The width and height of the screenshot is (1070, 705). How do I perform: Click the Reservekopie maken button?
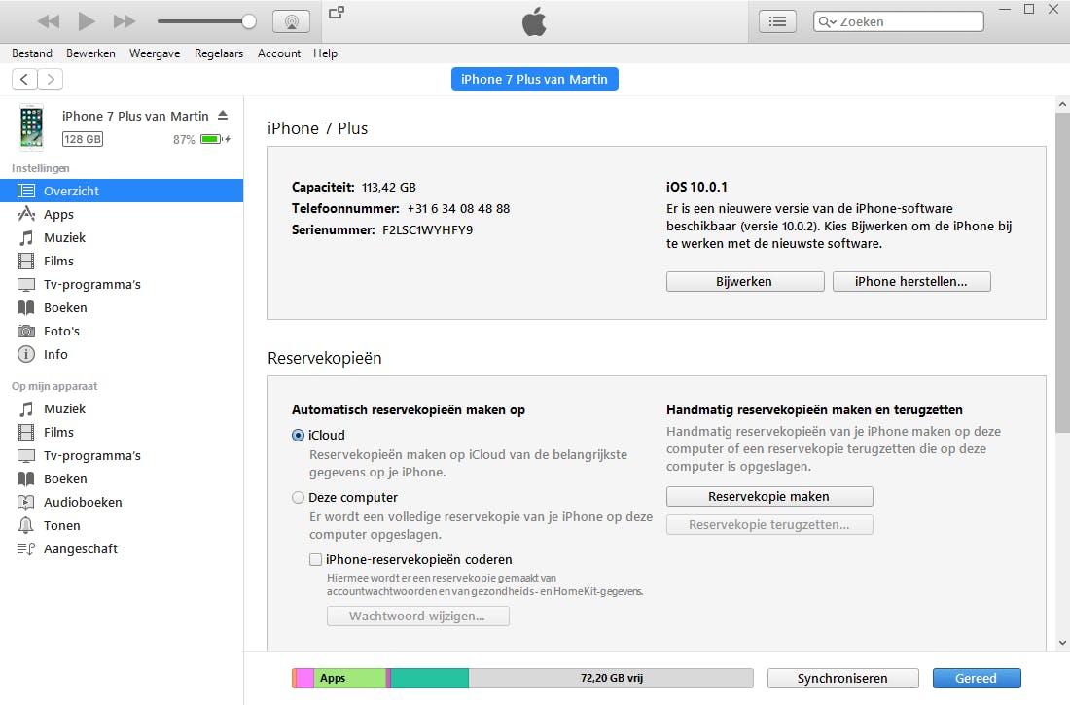[769, 496]
